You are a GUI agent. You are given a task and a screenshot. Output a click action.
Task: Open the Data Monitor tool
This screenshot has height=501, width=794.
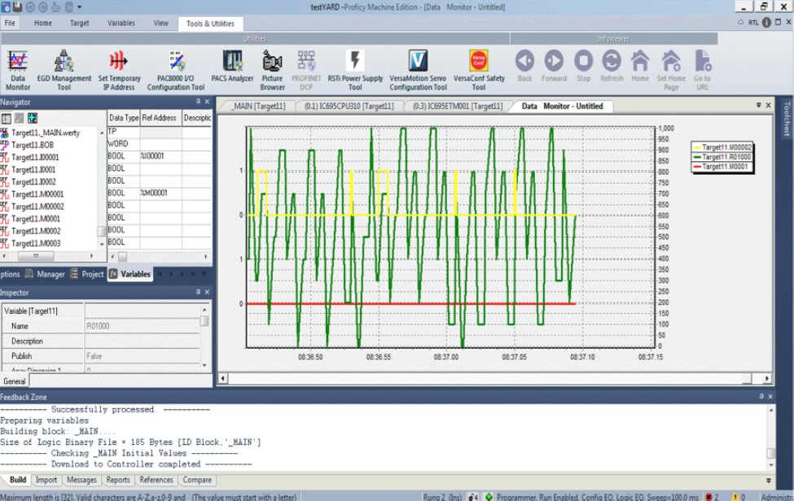pos(18,70)
